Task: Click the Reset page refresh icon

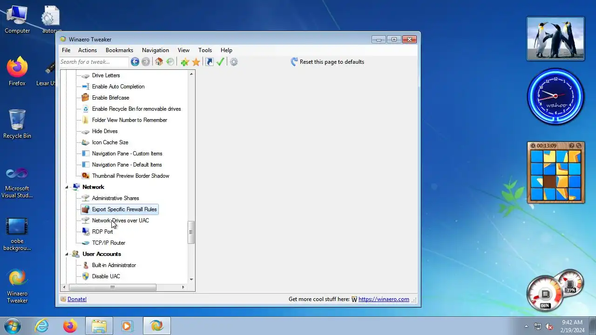Action: click(294, 62)
